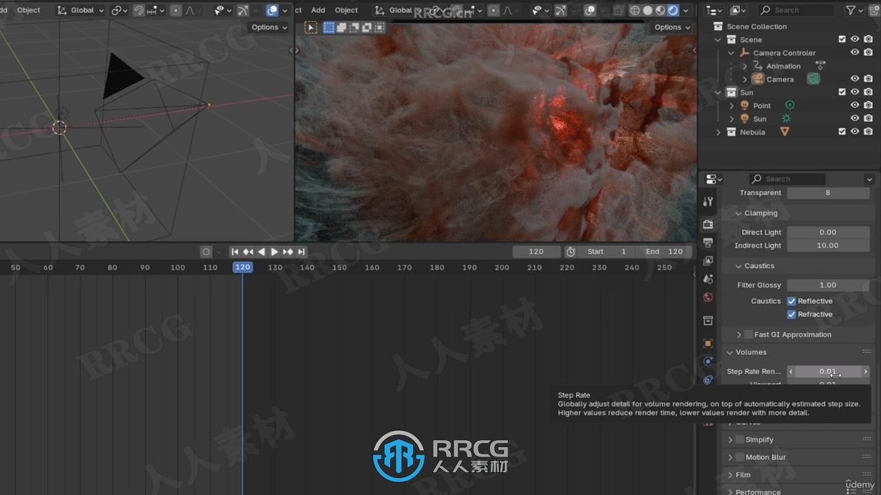Image resolution: width=881 pixels, height=495 pixels.
Task: Open the Render properties tab
Action: click(x=708, y=224)
